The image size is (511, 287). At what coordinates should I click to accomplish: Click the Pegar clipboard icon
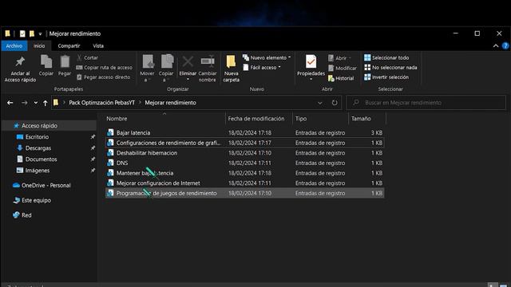pos(65,61)
